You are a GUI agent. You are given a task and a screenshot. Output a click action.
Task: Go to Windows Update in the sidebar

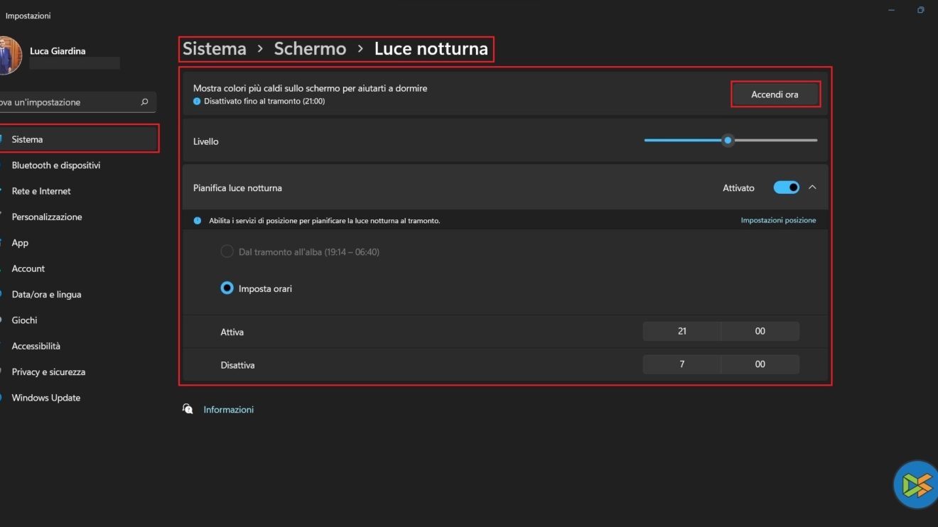(x=45, y=398)
